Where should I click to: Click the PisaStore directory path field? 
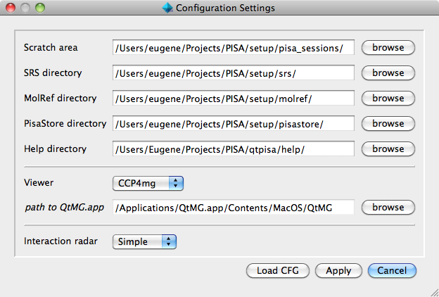coord(233,124)
